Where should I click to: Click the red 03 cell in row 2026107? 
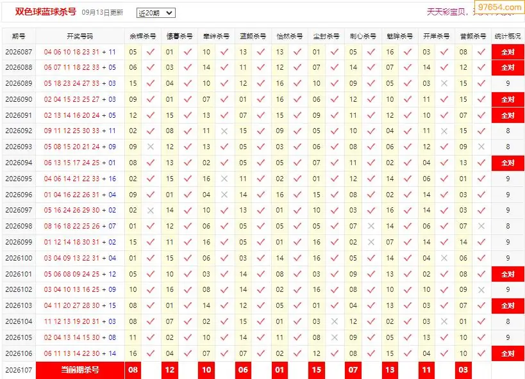click(463, 370)
